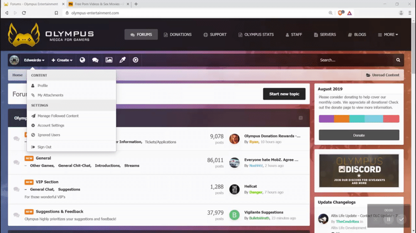Screen dimensions: 416x233
Task: Bookmark this page icon in address bar
Action: tap(56, 13)
